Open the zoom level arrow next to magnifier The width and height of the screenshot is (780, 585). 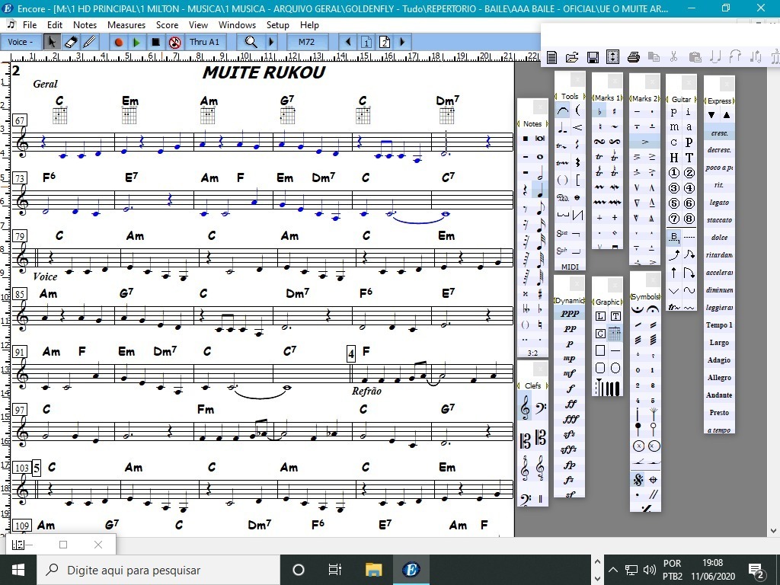pos(272,43)
